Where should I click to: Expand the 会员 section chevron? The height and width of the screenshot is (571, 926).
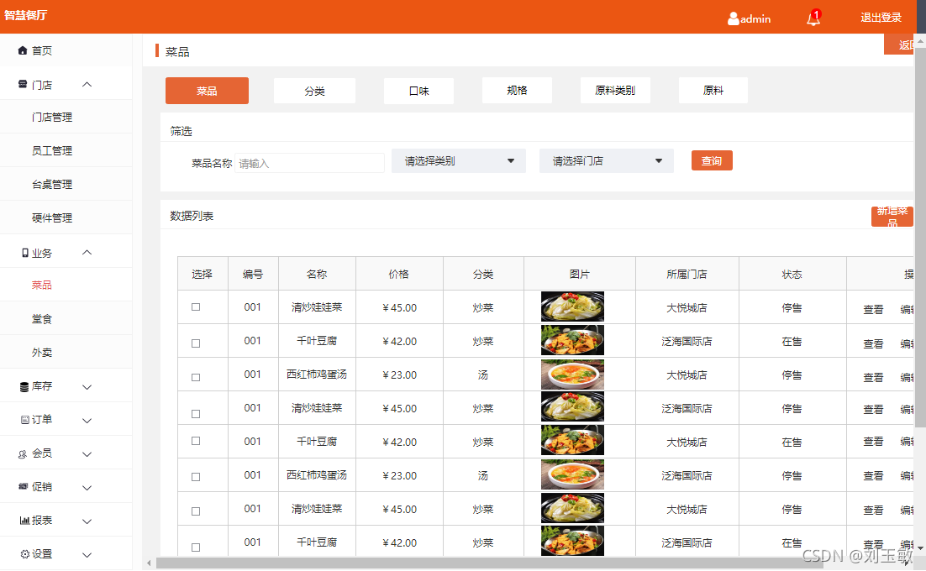coord(87,454)
